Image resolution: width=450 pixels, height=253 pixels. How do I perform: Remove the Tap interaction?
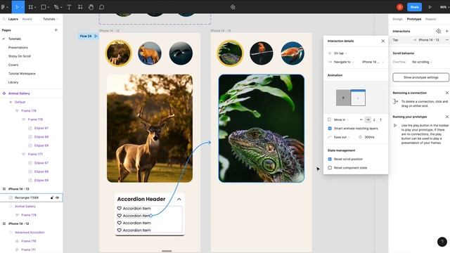point(447,40)
